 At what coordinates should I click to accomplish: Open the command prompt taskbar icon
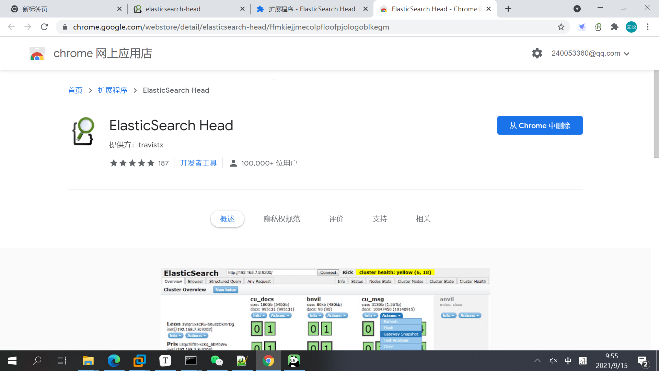click(191, 361)
